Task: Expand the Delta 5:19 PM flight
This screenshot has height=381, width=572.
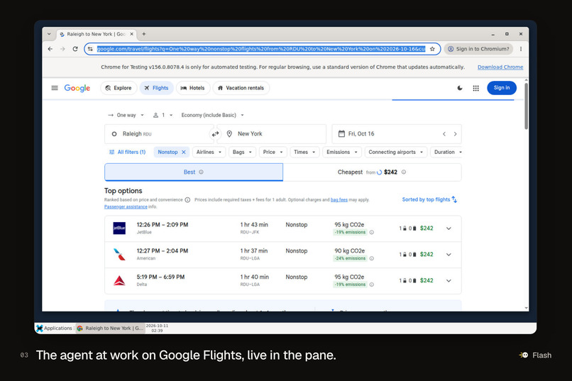Action: (x=449, y=281)
